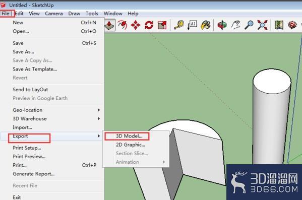Select the Scale tool
302x200 pixels.
coord(162,25)
